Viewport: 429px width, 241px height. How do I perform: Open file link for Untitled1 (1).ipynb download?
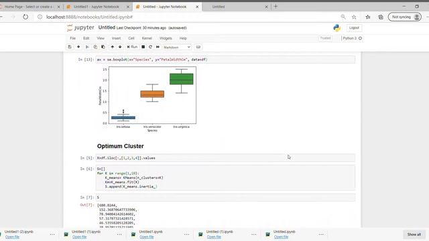[x=79, y=237]
